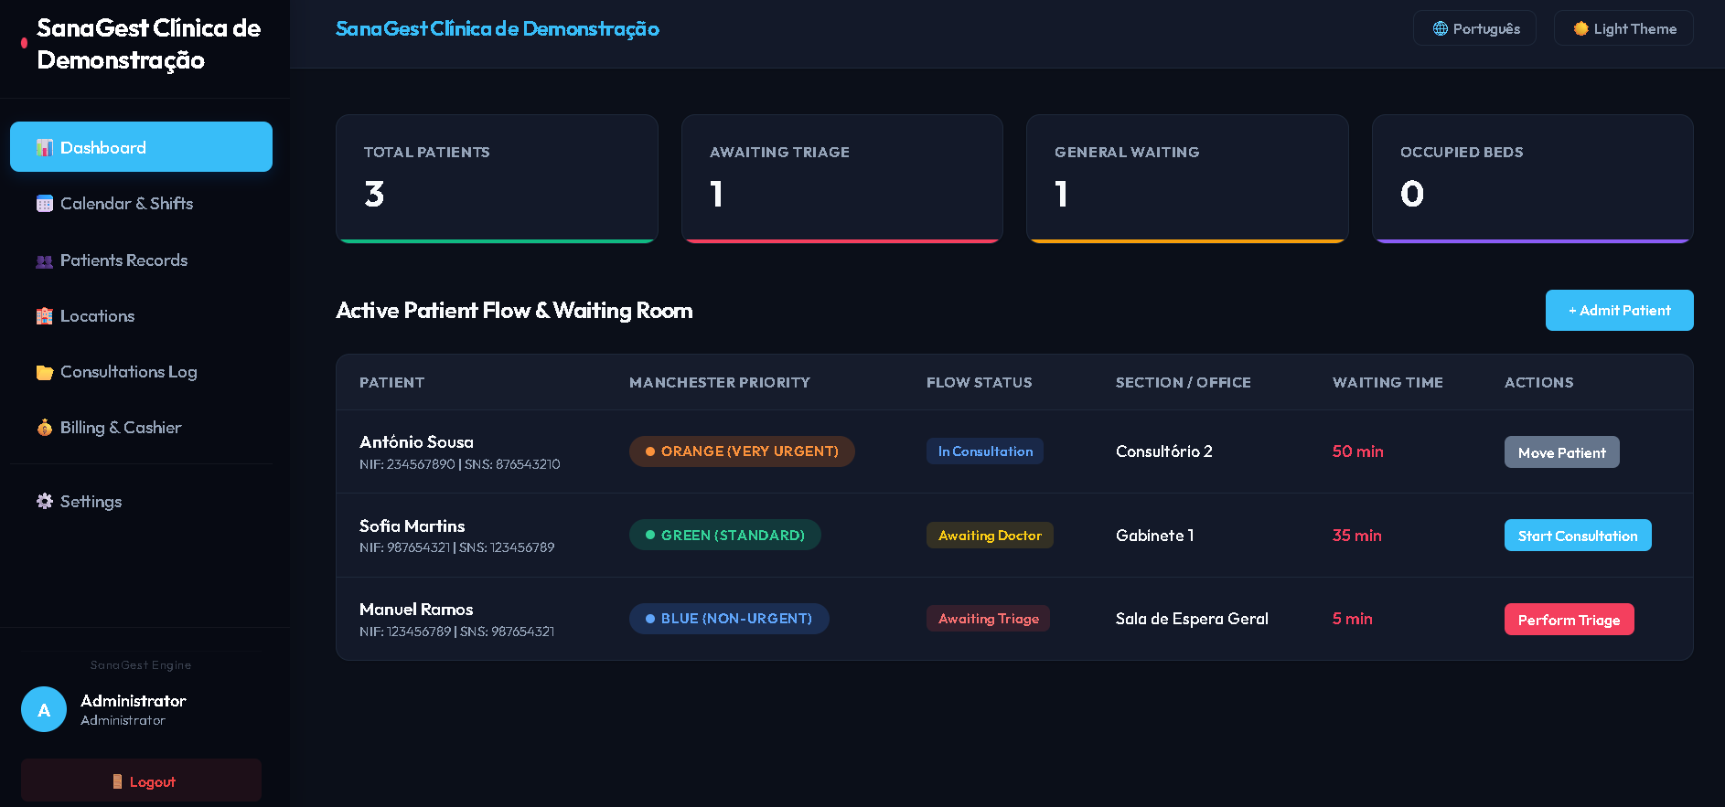Click the Blue (Non-Urgent) priority badge
Image resolution: width=1725 pixels, height=807 pixels.
coord(729,619)
